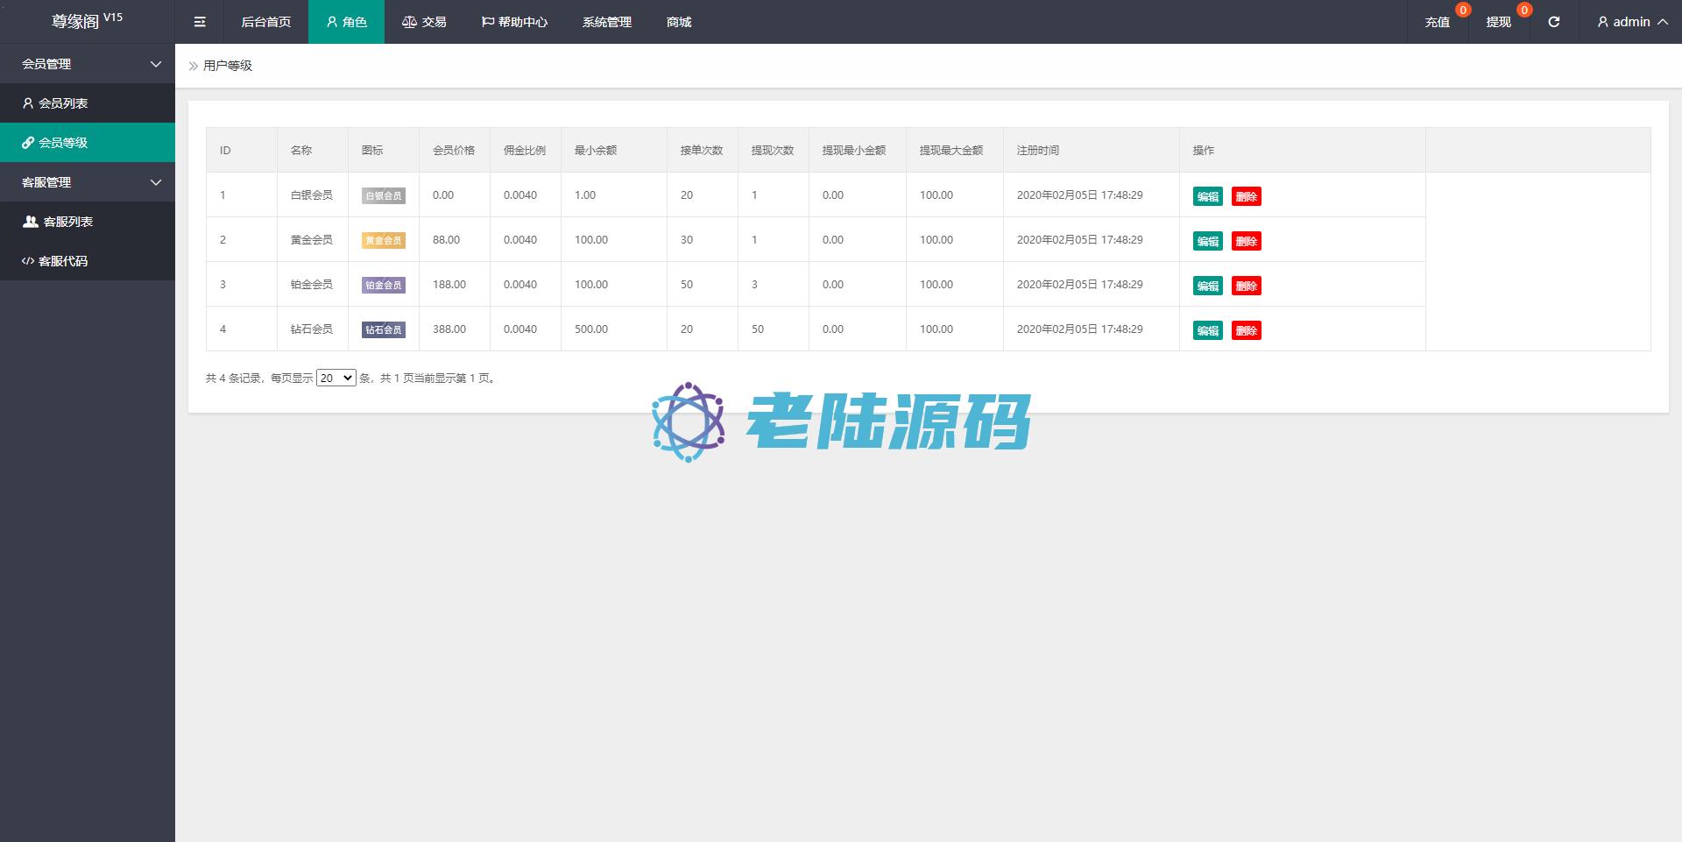Click the 白银会员 level icon badge

pos(383,196)
